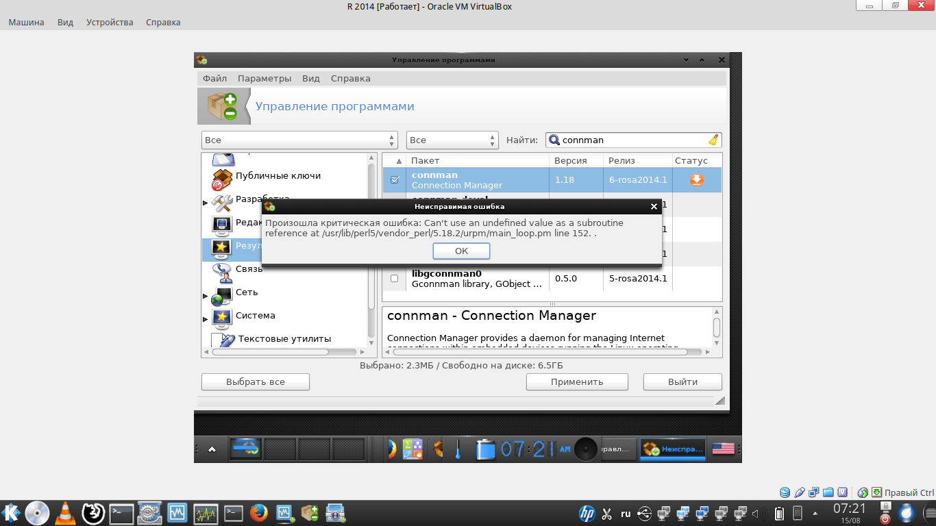Image resolution: width=936 pixels, height=526 pixels.
Task: Select the libgconnman0 package row text
Action: pos(478,279)
